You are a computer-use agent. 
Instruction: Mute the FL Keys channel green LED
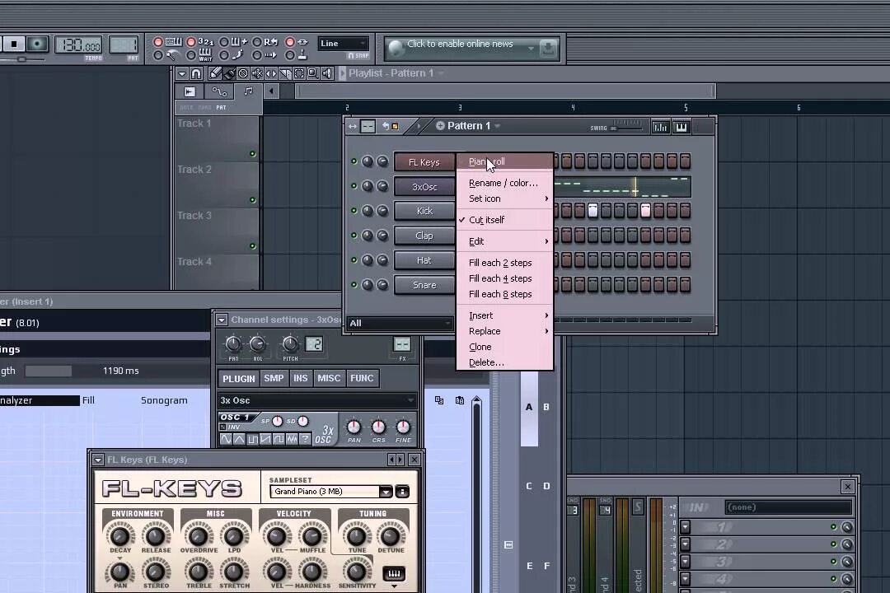click(x=354, y=161)
